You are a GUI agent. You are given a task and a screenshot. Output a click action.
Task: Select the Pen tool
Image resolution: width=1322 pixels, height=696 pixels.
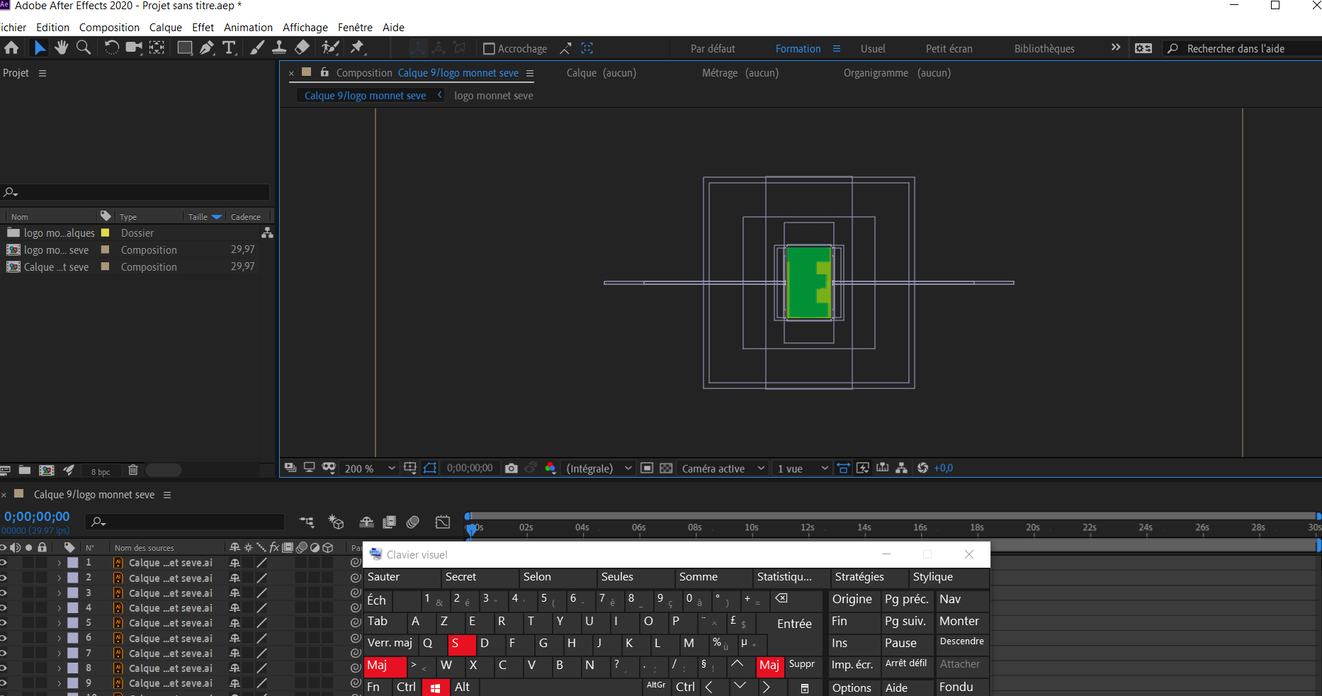click(x=207, y=47)
